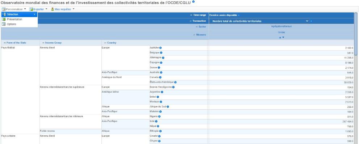
Task: Open info icon next to Australie
Action: point(161,72)
